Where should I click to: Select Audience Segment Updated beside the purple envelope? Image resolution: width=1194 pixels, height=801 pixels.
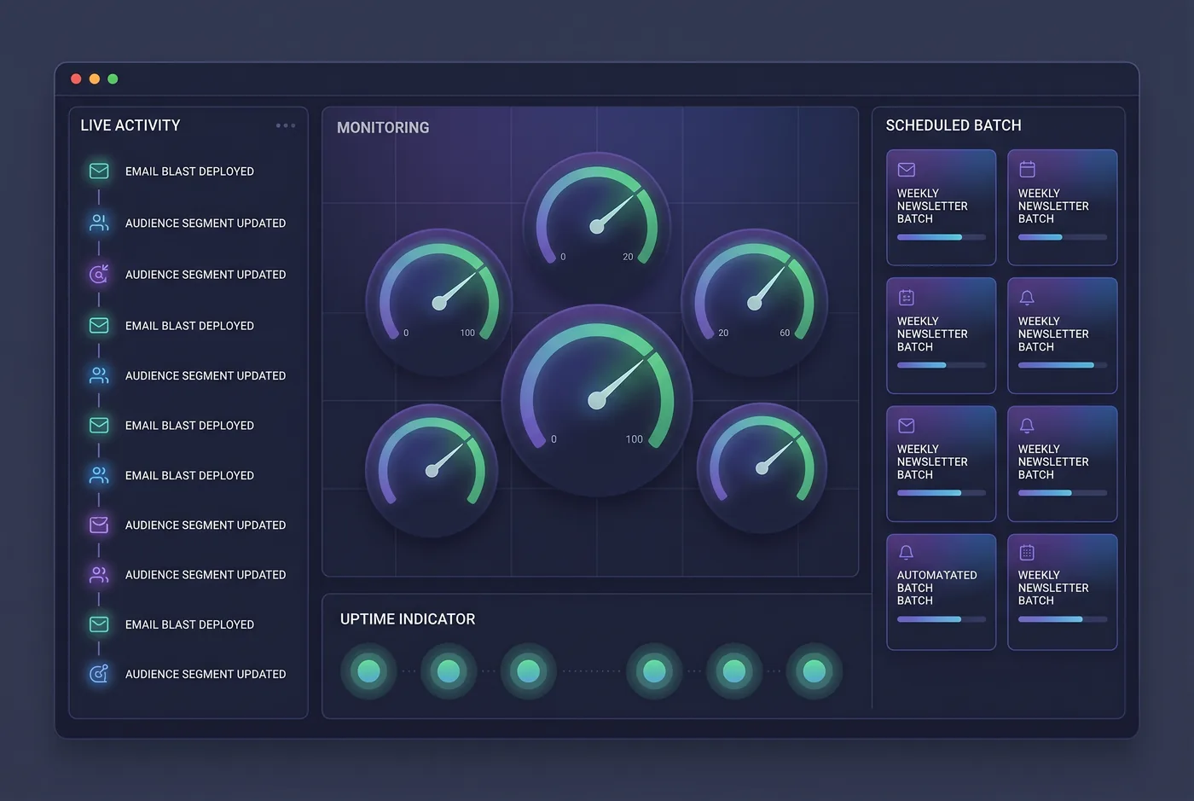pyautogui.click(x=206, y=525)
